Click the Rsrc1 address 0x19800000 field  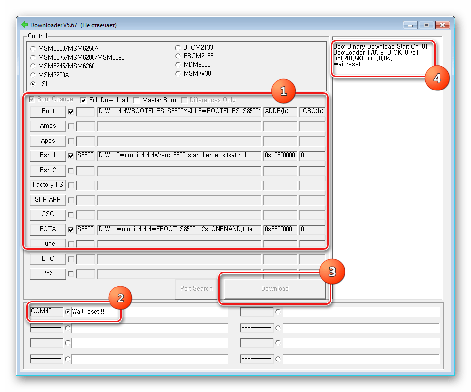(280, 156)
